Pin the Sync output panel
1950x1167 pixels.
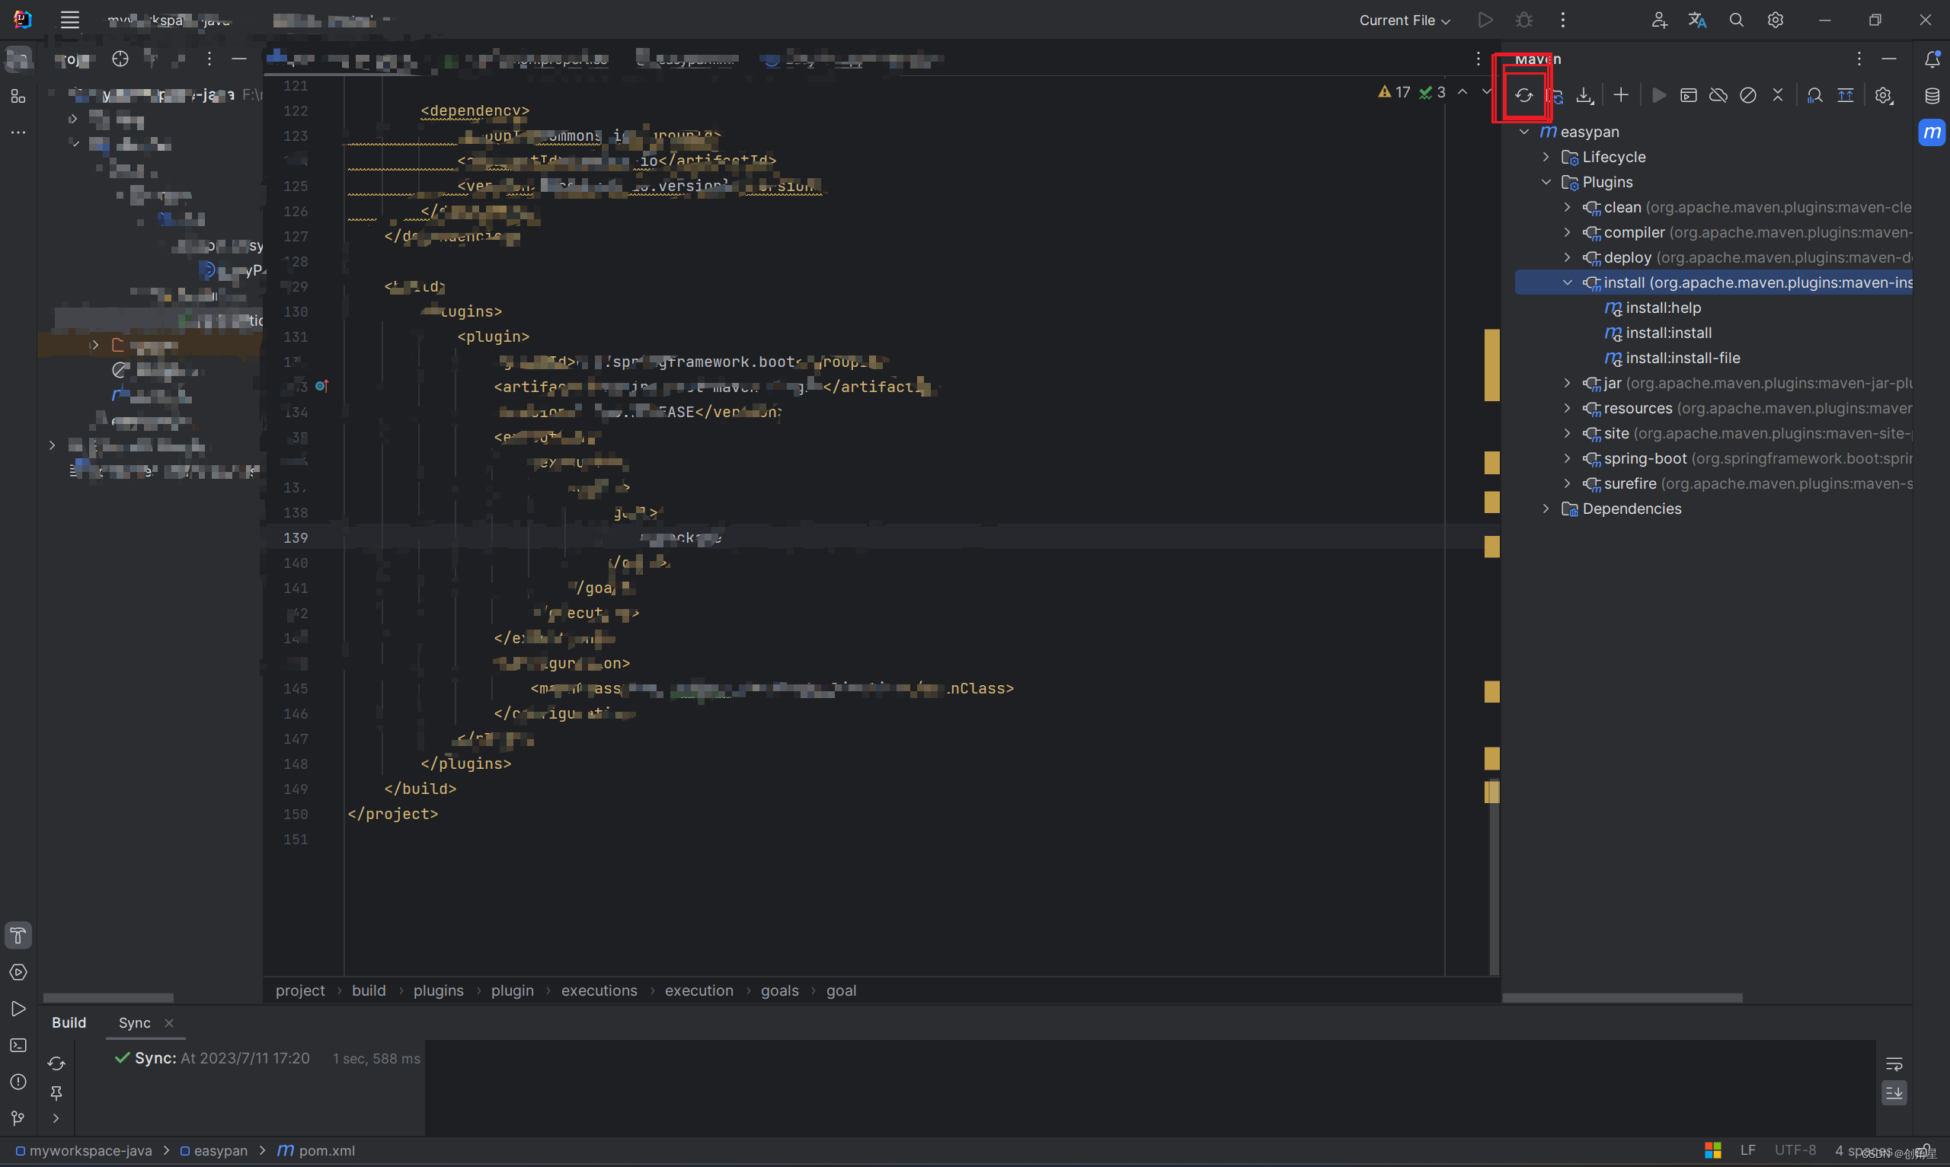56,1092
